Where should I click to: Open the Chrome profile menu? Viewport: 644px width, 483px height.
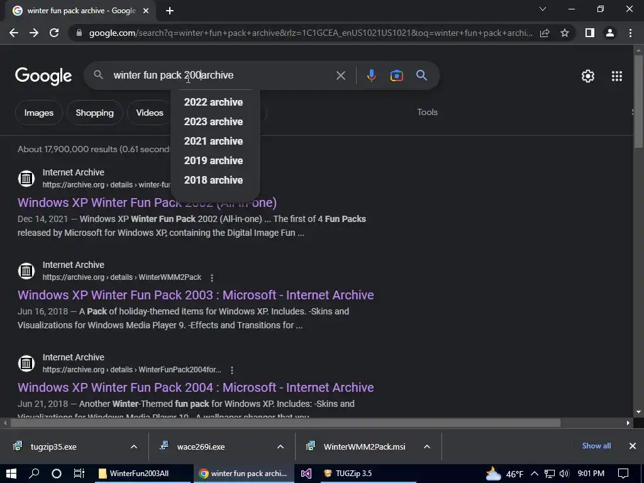coord(610,33)
